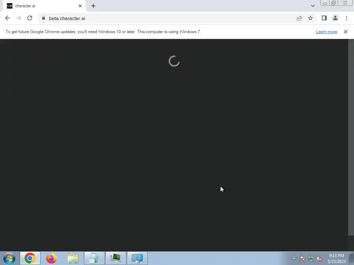Dismiss the Chrome update notification bar

click(346, 32)
